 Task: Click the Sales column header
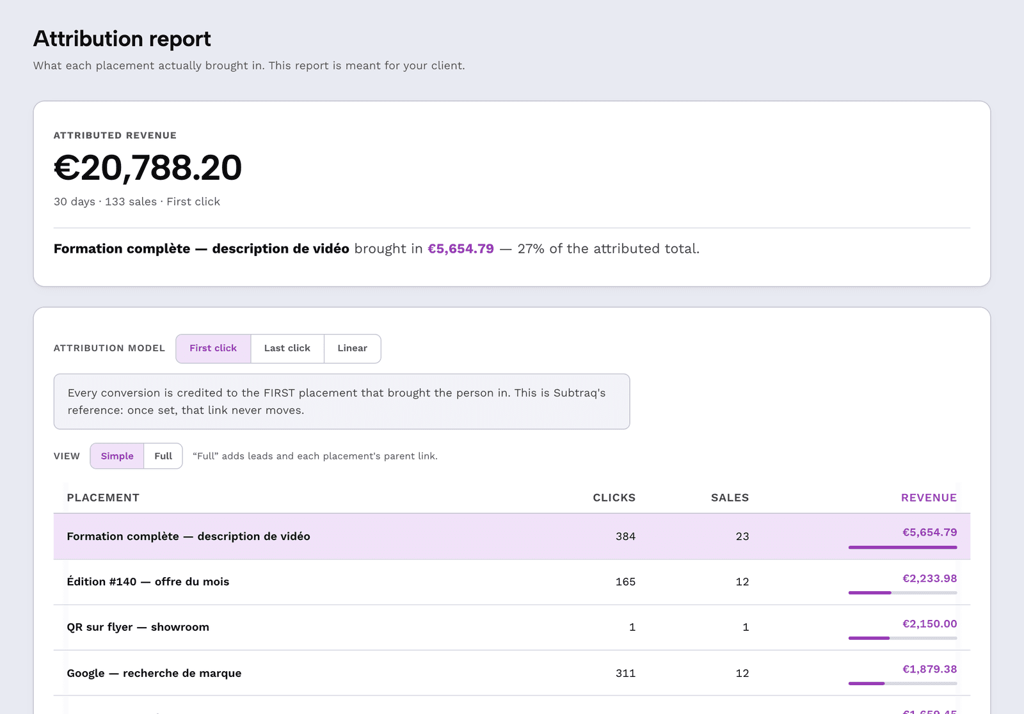click(x=730, y=498)
